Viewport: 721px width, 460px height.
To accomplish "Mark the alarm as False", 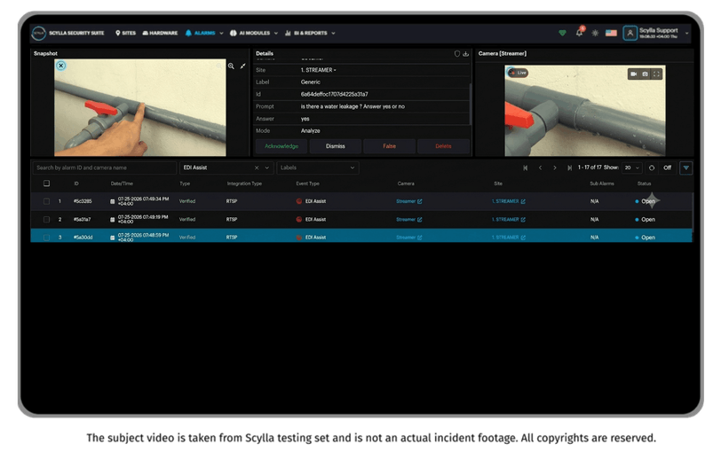I will tap(389, 146).
